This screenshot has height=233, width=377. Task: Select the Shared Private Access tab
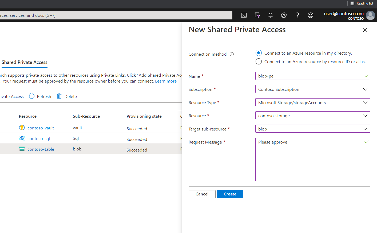pos(25,62)
